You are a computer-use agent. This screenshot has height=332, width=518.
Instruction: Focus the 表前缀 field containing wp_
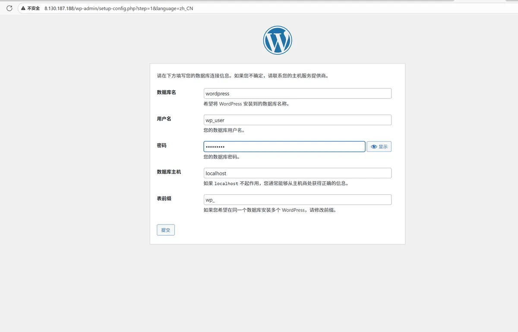click(x=297, y=200)
